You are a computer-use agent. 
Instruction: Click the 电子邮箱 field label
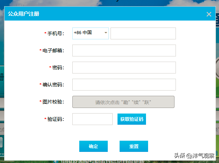click(53, 51)
